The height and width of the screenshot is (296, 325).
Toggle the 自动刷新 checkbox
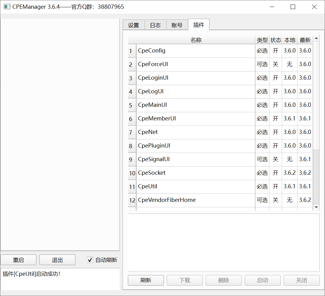90,260
